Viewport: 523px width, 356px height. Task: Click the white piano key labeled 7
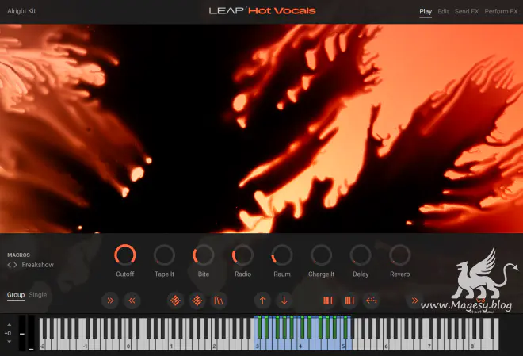point(429,344)
